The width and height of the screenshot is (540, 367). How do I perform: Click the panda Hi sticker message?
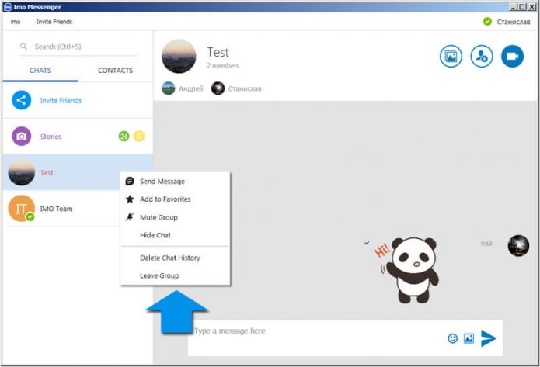(406, 270)
